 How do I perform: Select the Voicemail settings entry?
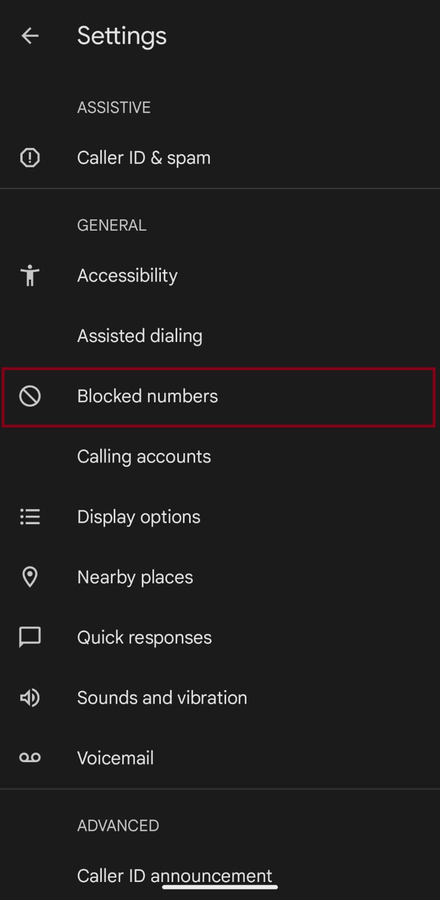coord(115,758)
